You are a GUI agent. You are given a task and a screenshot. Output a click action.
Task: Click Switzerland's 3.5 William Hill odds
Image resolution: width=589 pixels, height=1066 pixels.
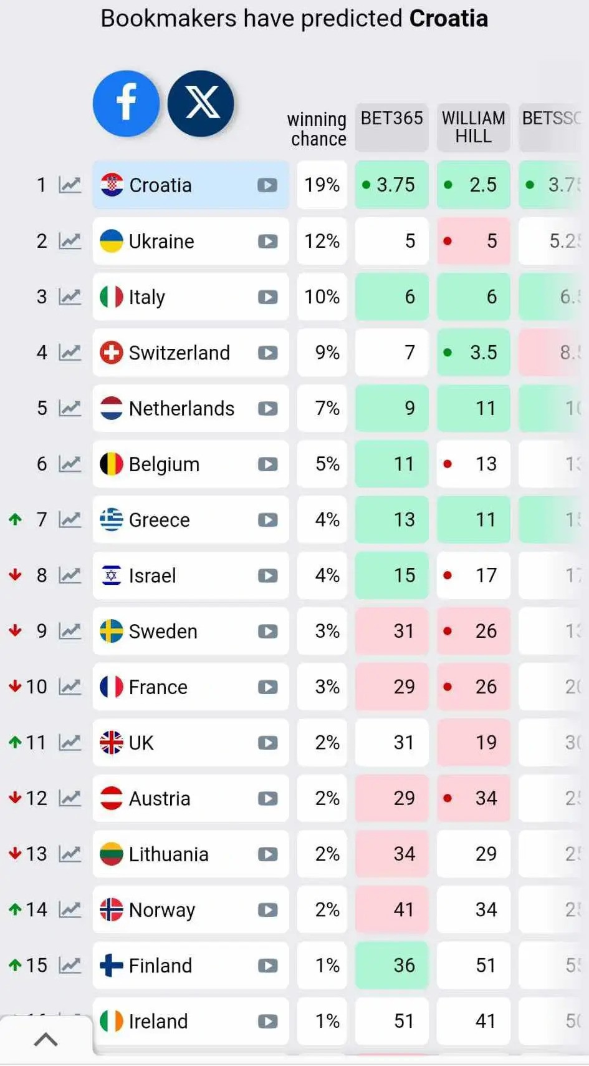click(x=474, y=353)
